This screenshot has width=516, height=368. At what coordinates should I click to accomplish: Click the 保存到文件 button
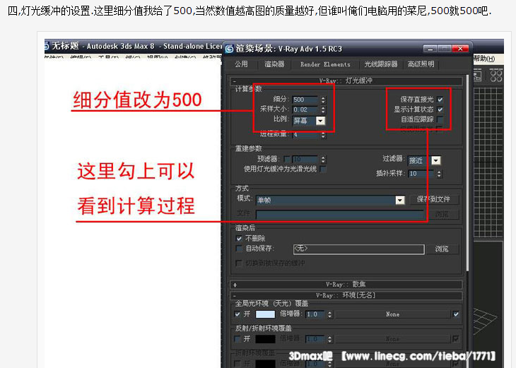(433, 199)
